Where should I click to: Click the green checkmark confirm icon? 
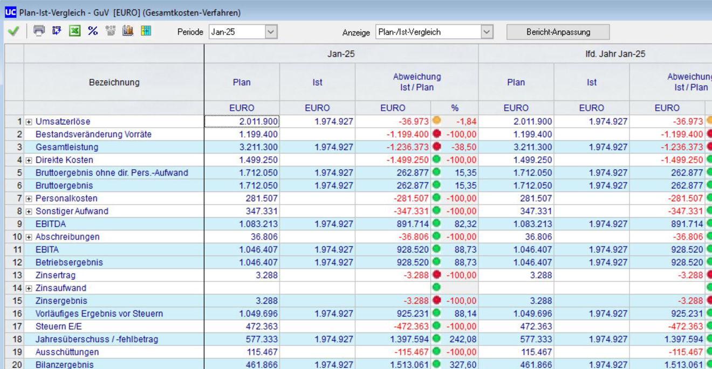pos(13,31)
